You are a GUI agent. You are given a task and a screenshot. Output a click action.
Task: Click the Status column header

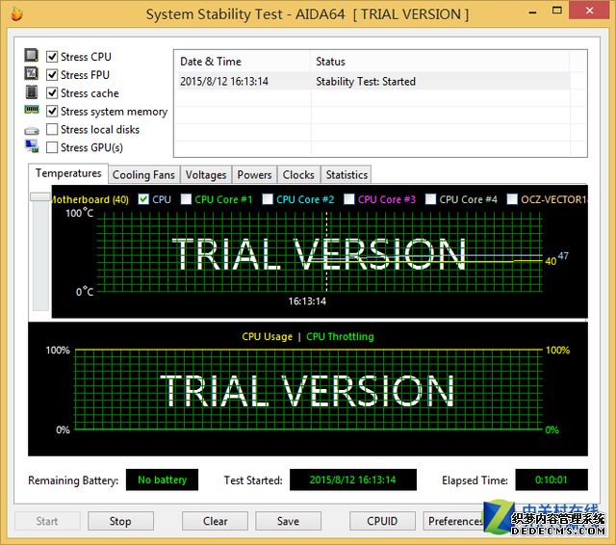point(440,62)
